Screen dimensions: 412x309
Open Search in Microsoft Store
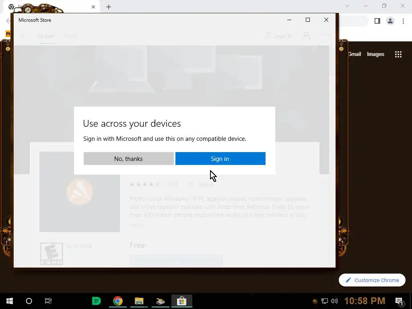coord(278,36)
